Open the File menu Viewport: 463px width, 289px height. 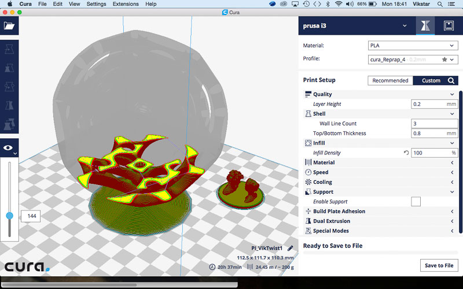pos(42,4)
